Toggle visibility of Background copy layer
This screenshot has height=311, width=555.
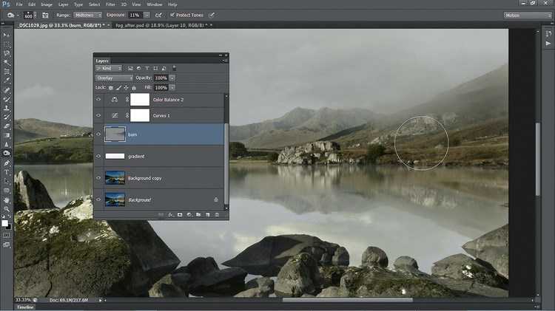coord(98,178)
